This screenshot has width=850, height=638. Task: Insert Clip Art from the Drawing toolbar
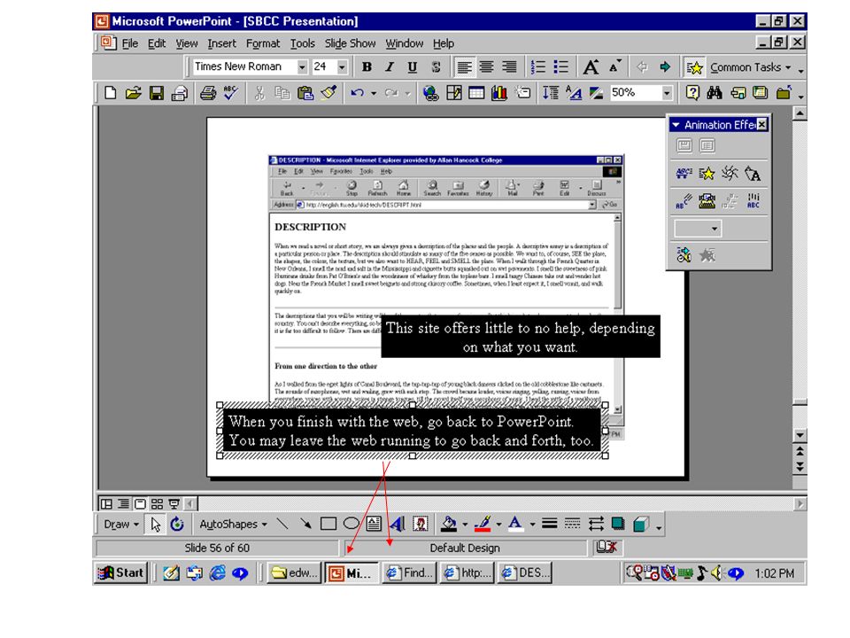(x=421, y=524)
